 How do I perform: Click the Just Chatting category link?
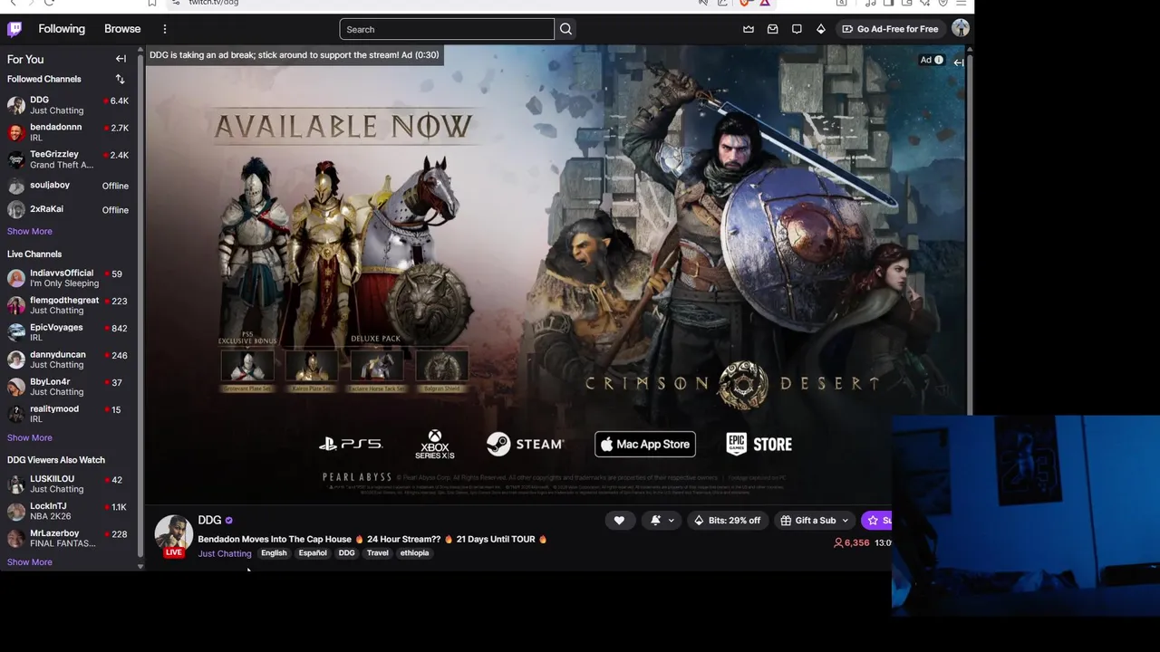click(x=225, y=553)
